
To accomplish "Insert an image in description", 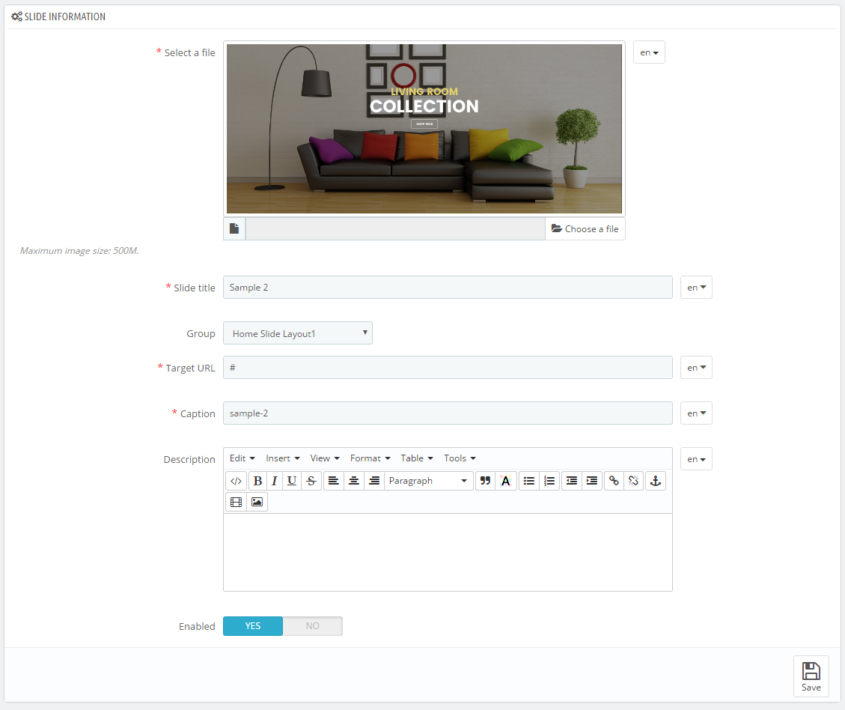I will pos(257,502).
